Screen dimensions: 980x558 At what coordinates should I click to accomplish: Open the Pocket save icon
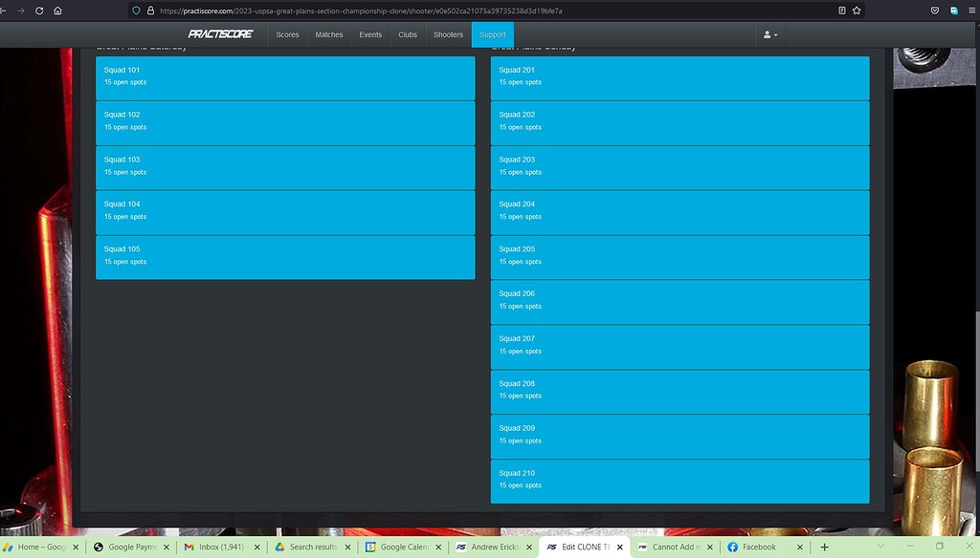[x=933, y=11]
